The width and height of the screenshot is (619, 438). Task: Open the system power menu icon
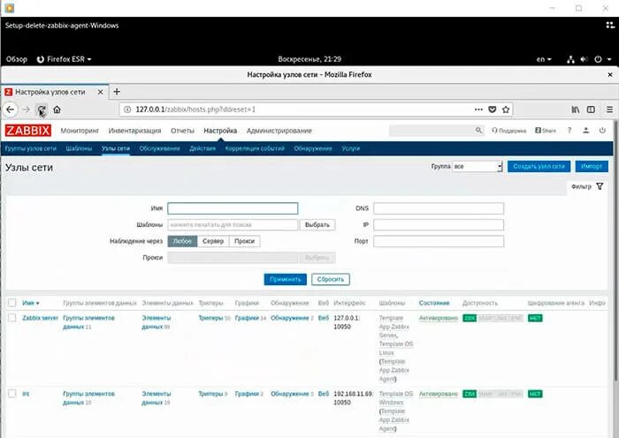tap(598, 59)
